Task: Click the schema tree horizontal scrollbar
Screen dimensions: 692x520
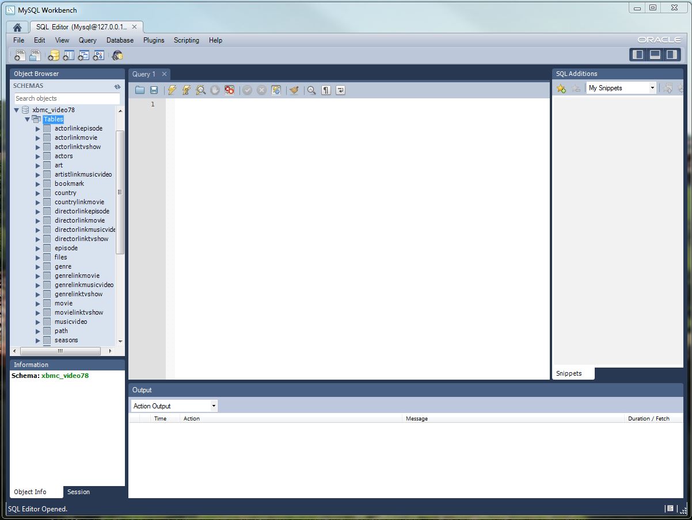Action: pos(60,351)
